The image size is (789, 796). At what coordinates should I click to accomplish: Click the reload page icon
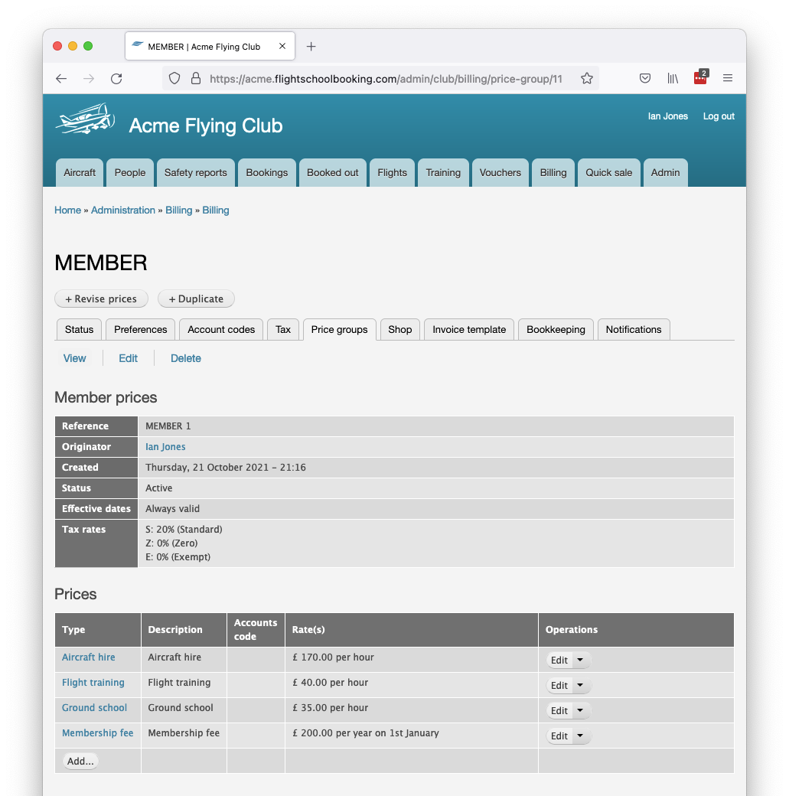pos(116,78)
